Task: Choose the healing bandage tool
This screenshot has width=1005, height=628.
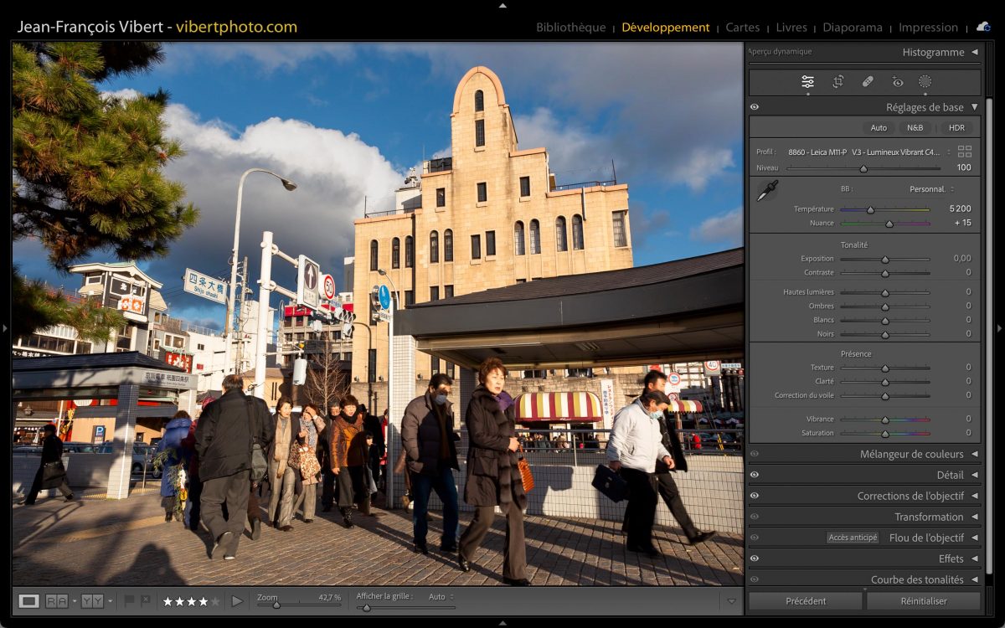Action: point(868,81)
